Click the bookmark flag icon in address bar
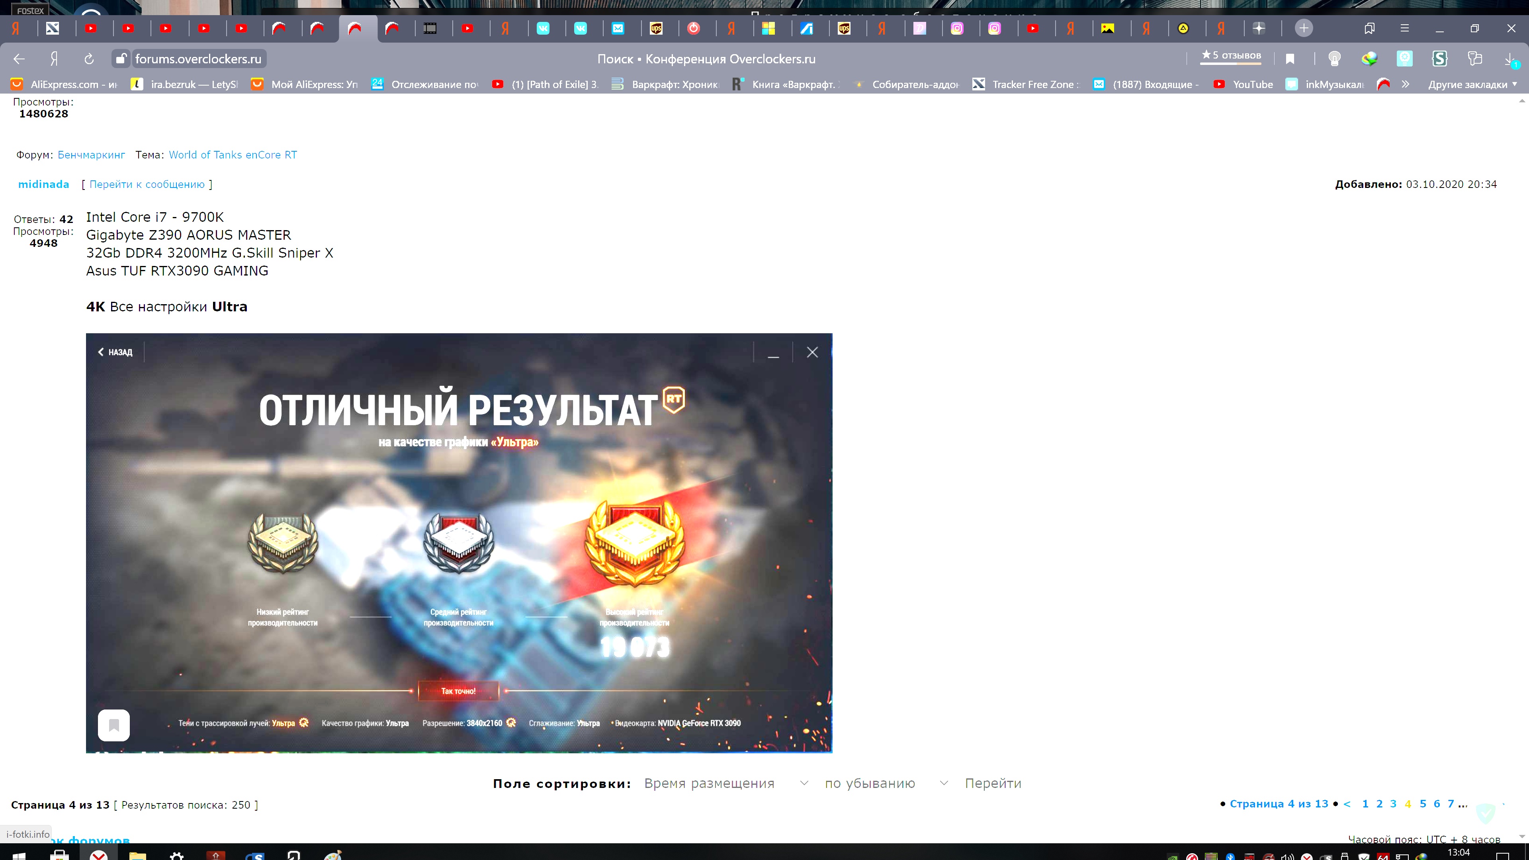Viewport: 1529px width, 860px height. click(1290, 59)
